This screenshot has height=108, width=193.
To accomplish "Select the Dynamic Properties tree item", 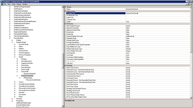I will (x=30, y=74).
